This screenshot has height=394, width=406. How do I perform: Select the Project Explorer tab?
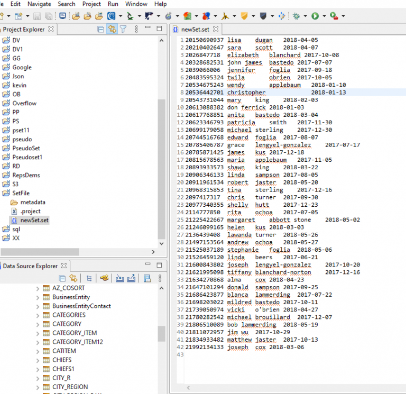click(x=24, y=29)
